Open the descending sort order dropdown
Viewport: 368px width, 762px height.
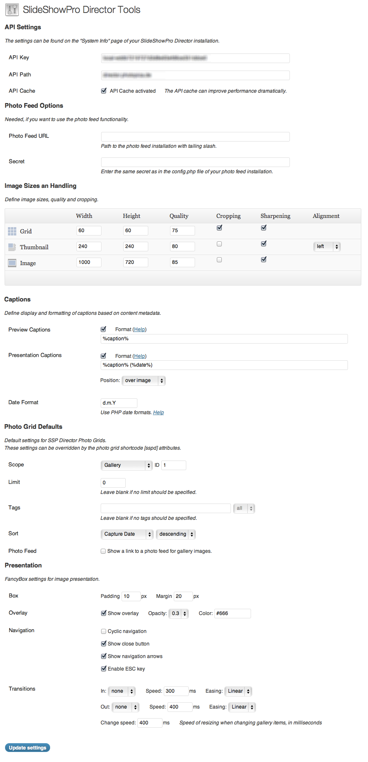tap(176, 534)
